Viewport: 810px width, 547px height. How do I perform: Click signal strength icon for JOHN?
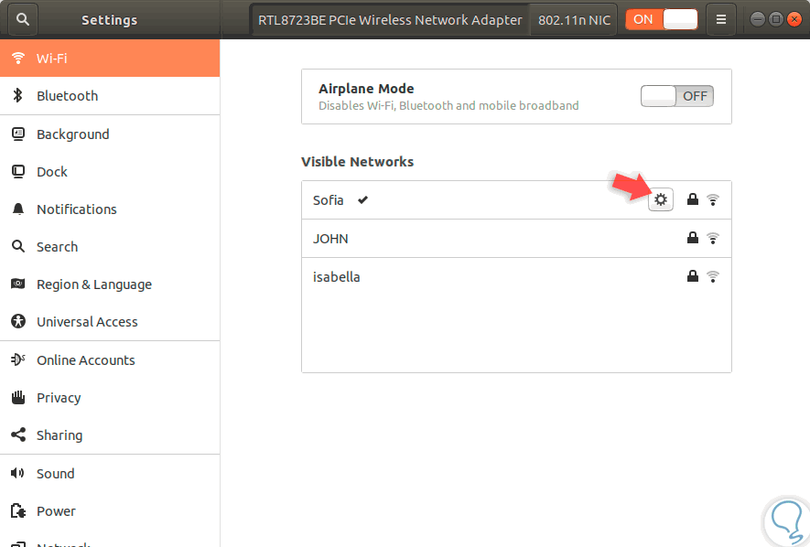(x=713, y=238)
